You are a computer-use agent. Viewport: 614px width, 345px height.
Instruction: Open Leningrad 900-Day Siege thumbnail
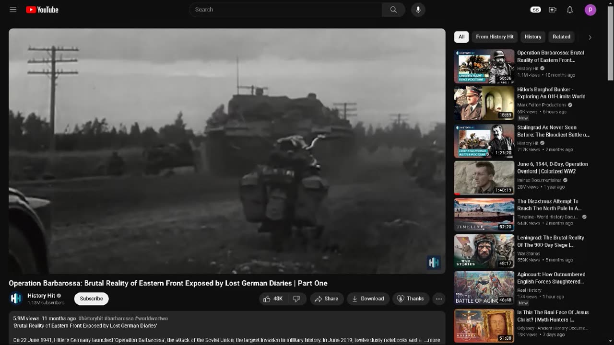(x=484, y=251)
